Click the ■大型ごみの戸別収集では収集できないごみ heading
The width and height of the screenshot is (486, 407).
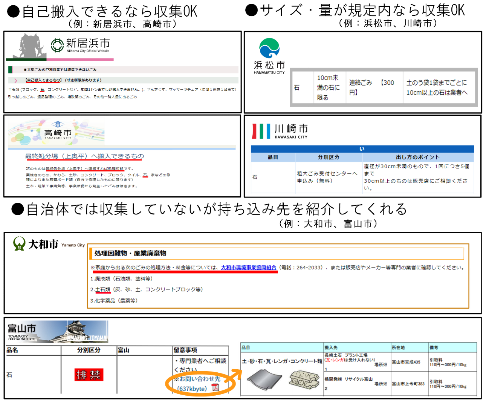[x=60, y=70]
